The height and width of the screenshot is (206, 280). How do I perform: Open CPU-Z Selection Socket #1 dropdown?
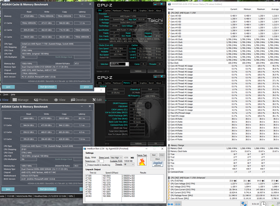(119, 64)
